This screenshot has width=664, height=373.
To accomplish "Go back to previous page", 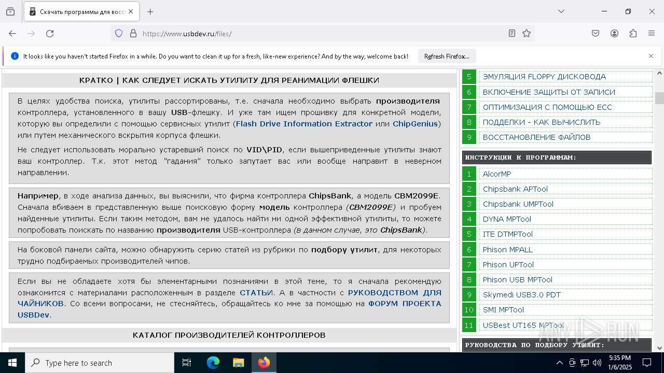I will [12, 33].
